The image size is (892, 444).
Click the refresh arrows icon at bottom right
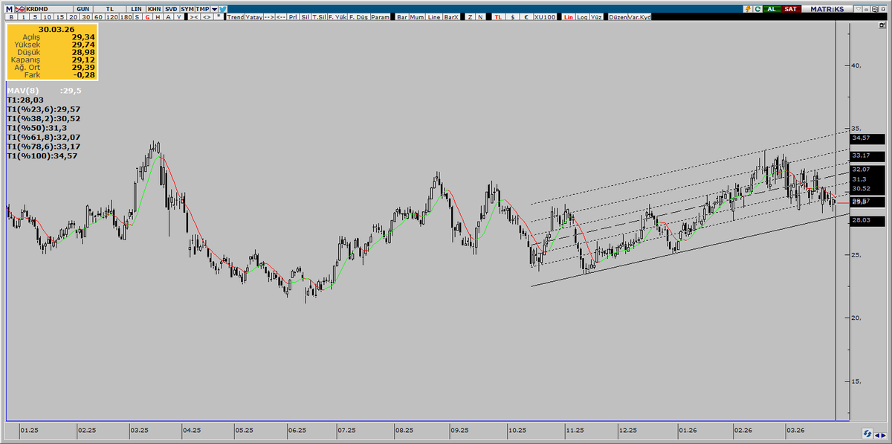tap(867, 434)
